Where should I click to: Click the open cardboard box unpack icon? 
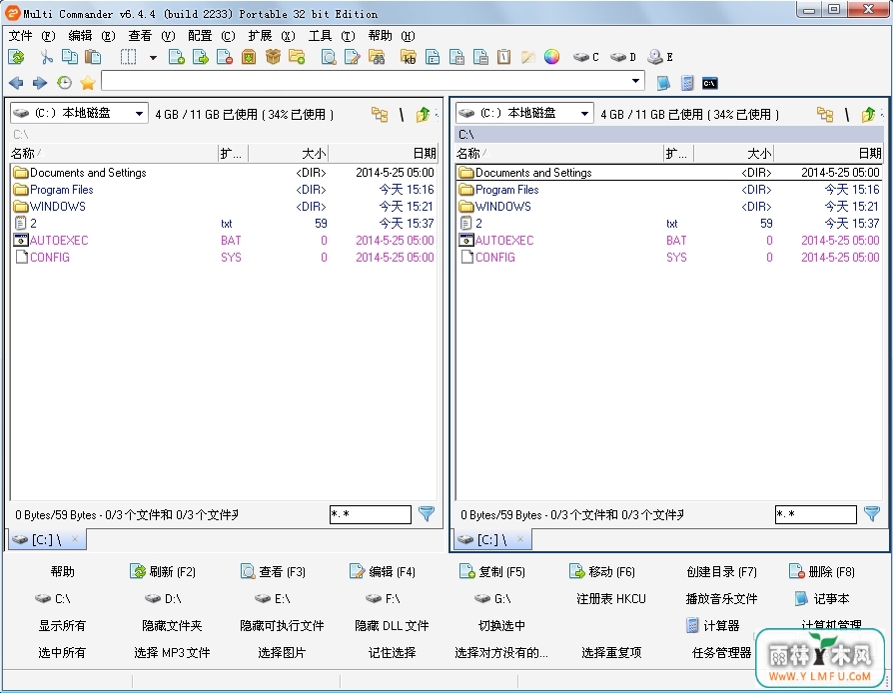(273, 57)
